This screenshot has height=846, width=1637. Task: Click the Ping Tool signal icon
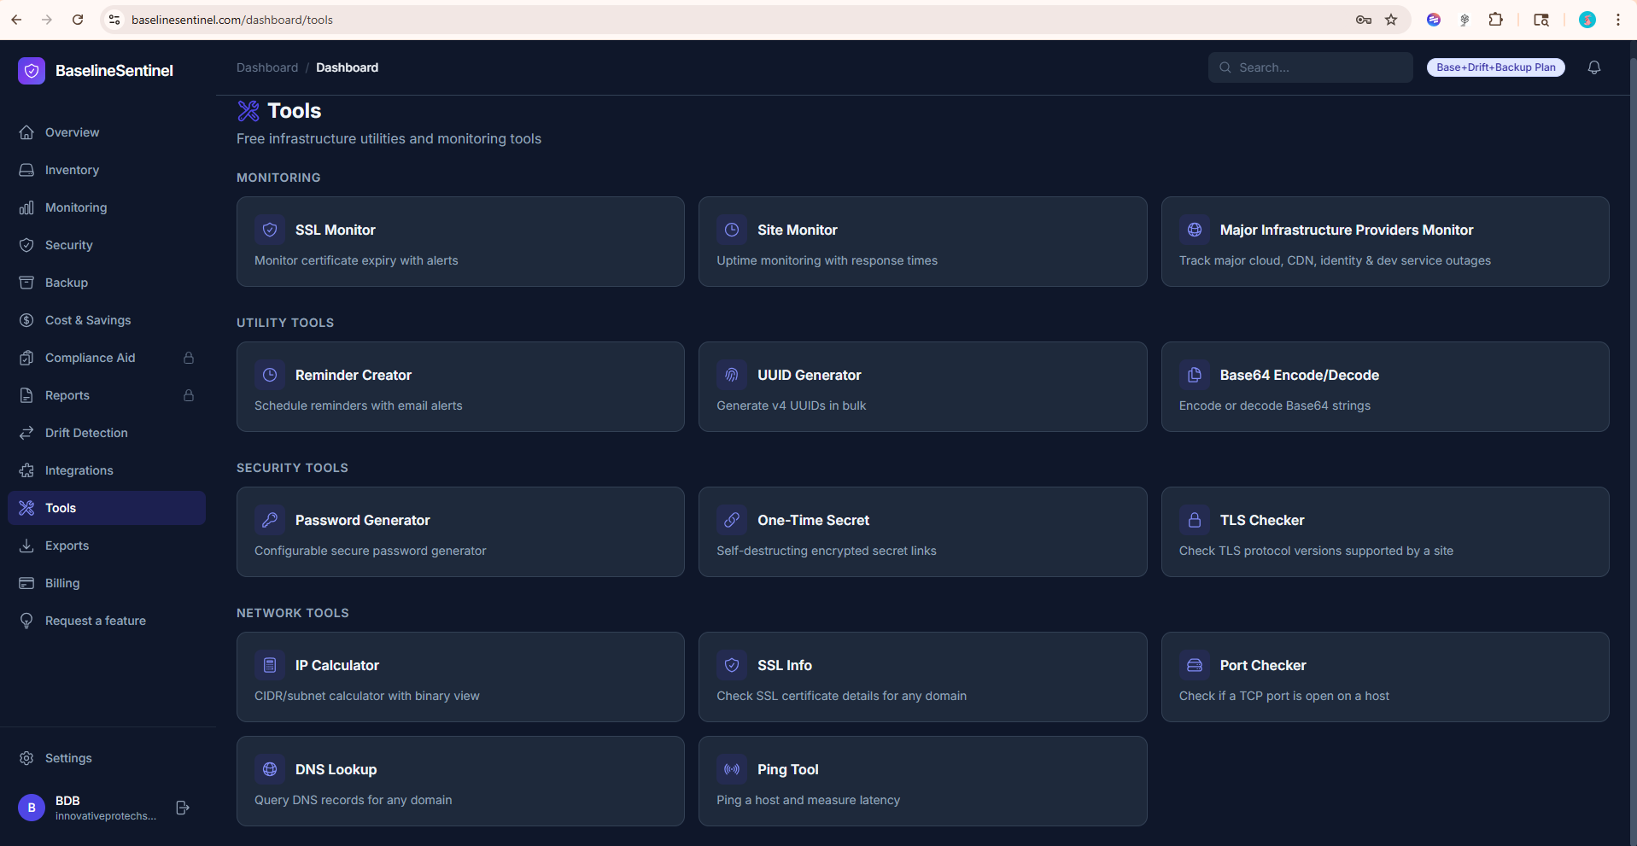pos(732,769)
